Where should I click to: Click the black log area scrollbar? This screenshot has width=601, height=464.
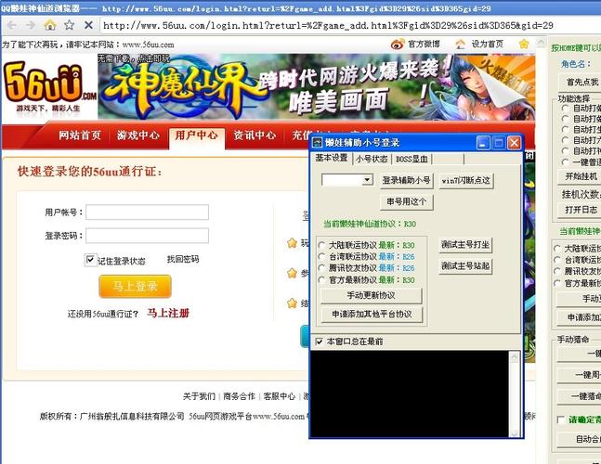click(514, 394)
